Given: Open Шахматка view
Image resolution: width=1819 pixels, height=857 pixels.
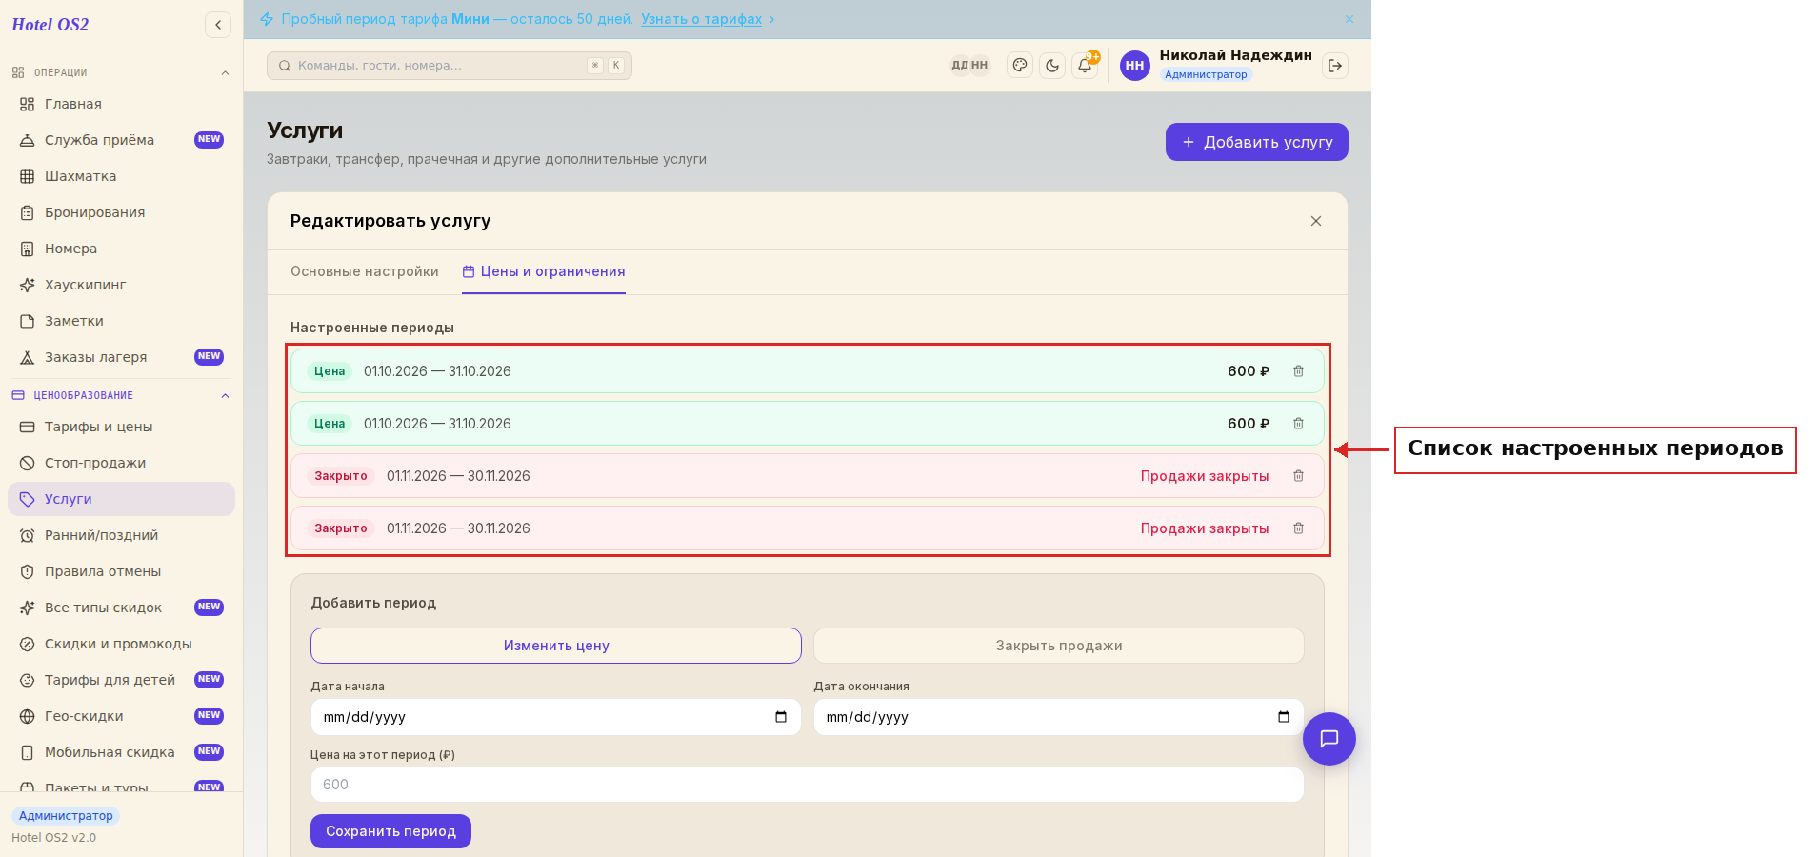Looking at the screenshot, I should point(121,176).
